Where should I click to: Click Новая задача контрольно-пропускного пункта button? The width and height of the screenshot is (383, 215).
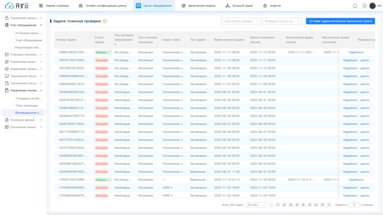click(x=340, y=21)
